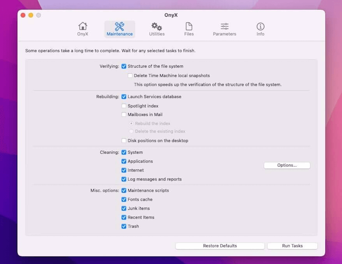Click the Misc. options: label
342x264 pixels.
(x=105, y=190)
